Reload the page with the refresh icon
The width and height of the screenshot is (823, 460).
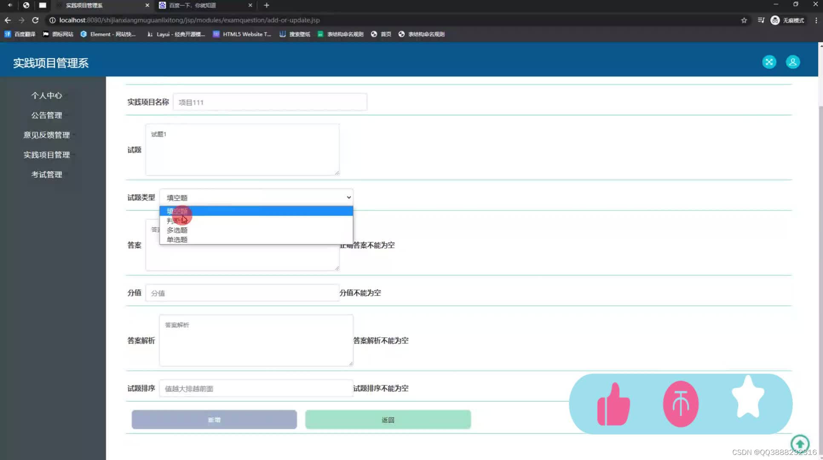35,20
